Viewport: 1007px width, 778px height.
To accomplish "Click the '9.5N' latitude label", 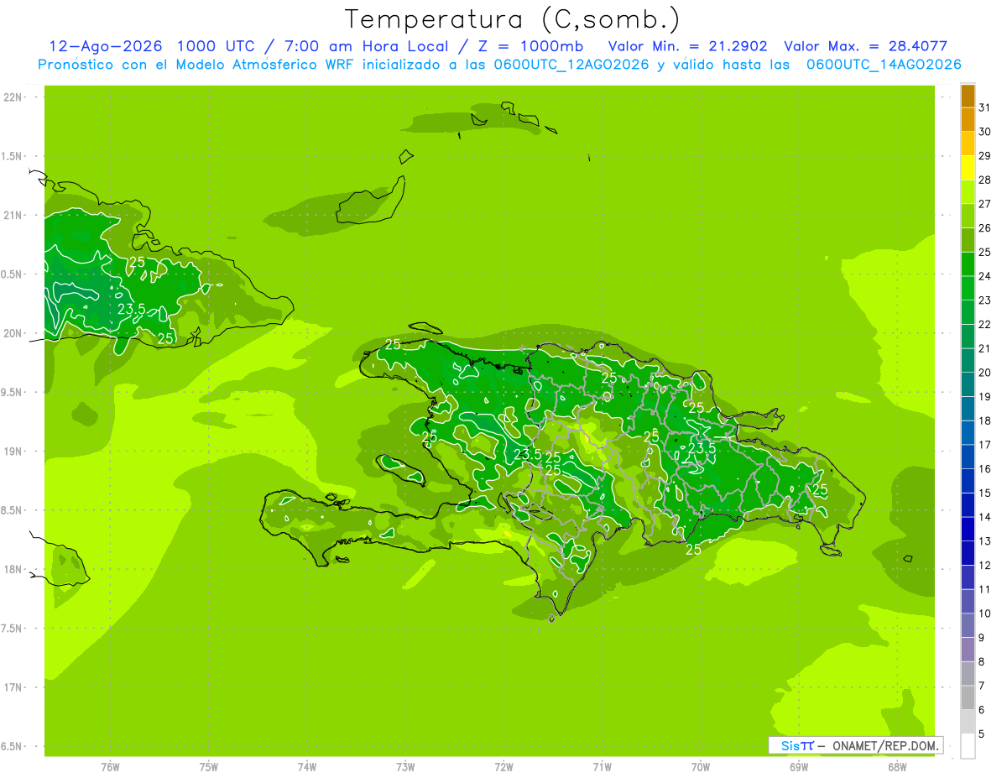I will (13, 393).
